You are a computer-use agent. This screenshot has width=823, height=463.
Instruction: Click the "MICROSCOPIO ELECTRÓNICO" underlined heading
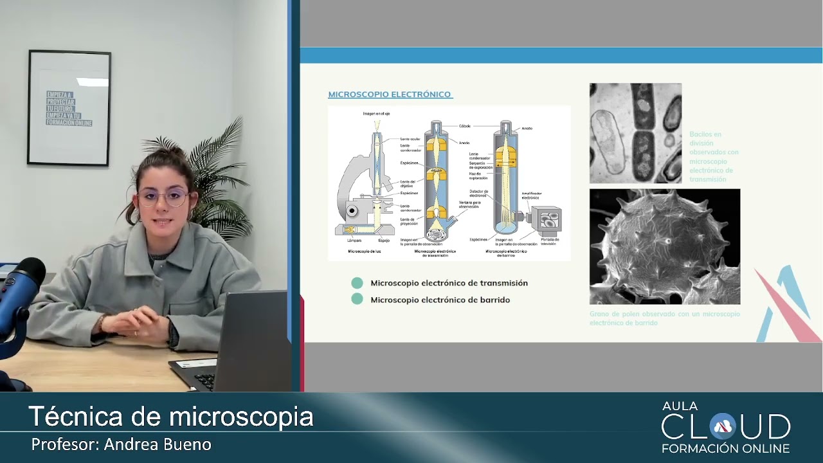tap(390, 95)
